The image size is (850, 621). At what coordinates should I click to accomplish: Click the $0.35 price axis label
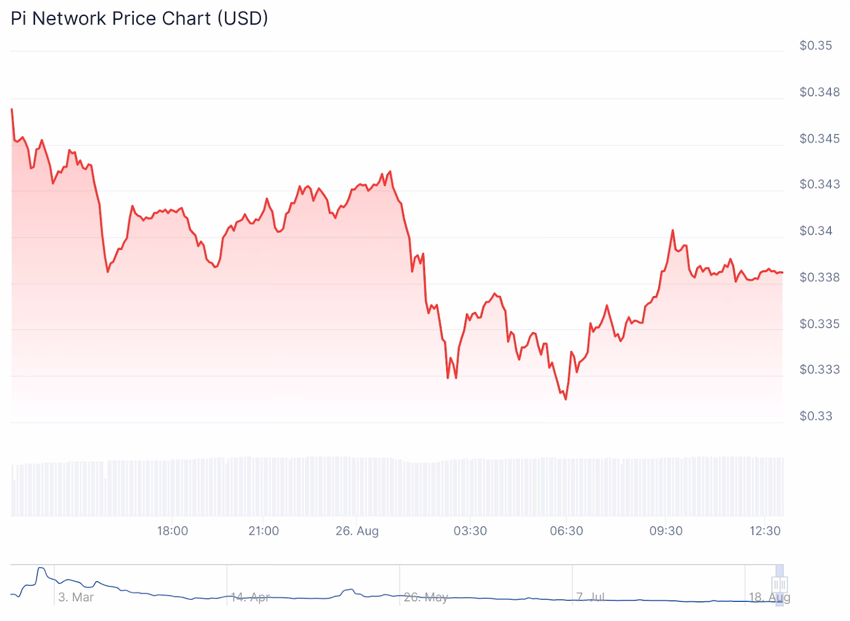pos(815,46)
